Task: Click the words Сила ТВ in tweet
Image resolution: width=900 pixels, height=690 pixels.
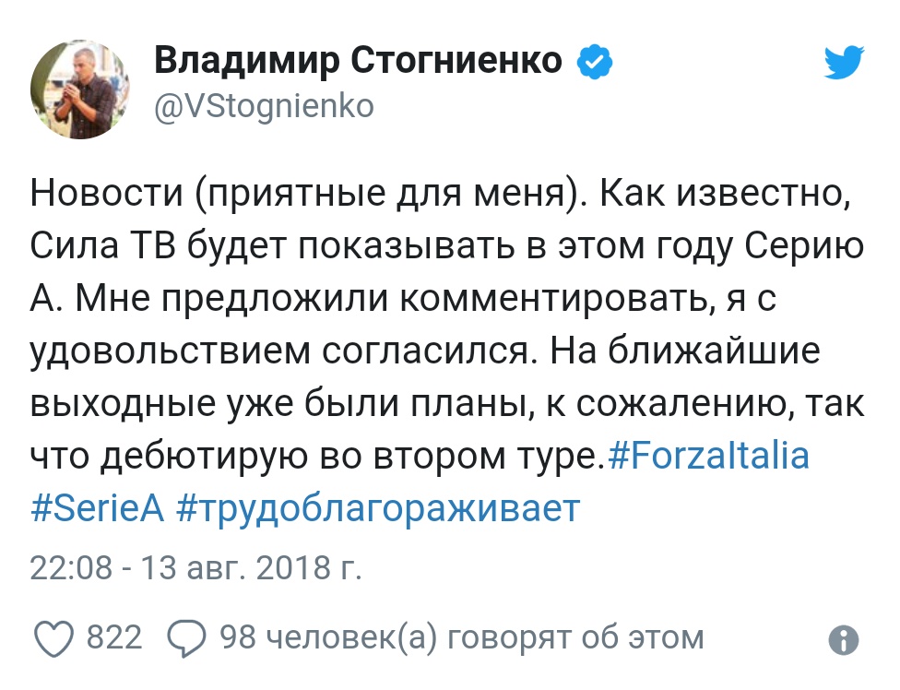Action: [x=102, y=245]
